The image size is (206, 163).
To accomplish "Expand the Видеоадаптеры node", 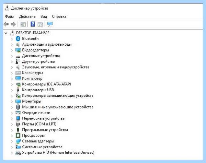I will click(12, 50).
